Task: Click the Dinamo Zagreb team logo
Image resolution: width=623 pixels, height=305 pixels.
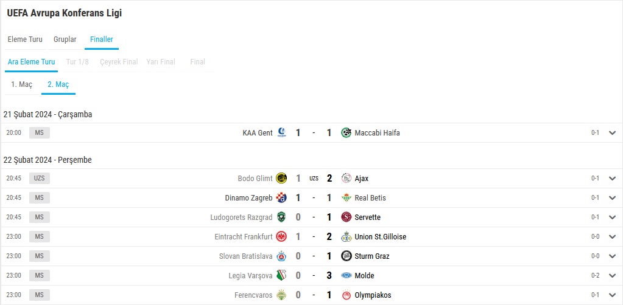Action: click(x=282, y=198)
